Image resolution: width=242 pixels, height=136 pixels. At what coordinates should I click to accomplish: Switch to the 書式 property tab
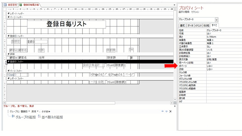(182, 26)
